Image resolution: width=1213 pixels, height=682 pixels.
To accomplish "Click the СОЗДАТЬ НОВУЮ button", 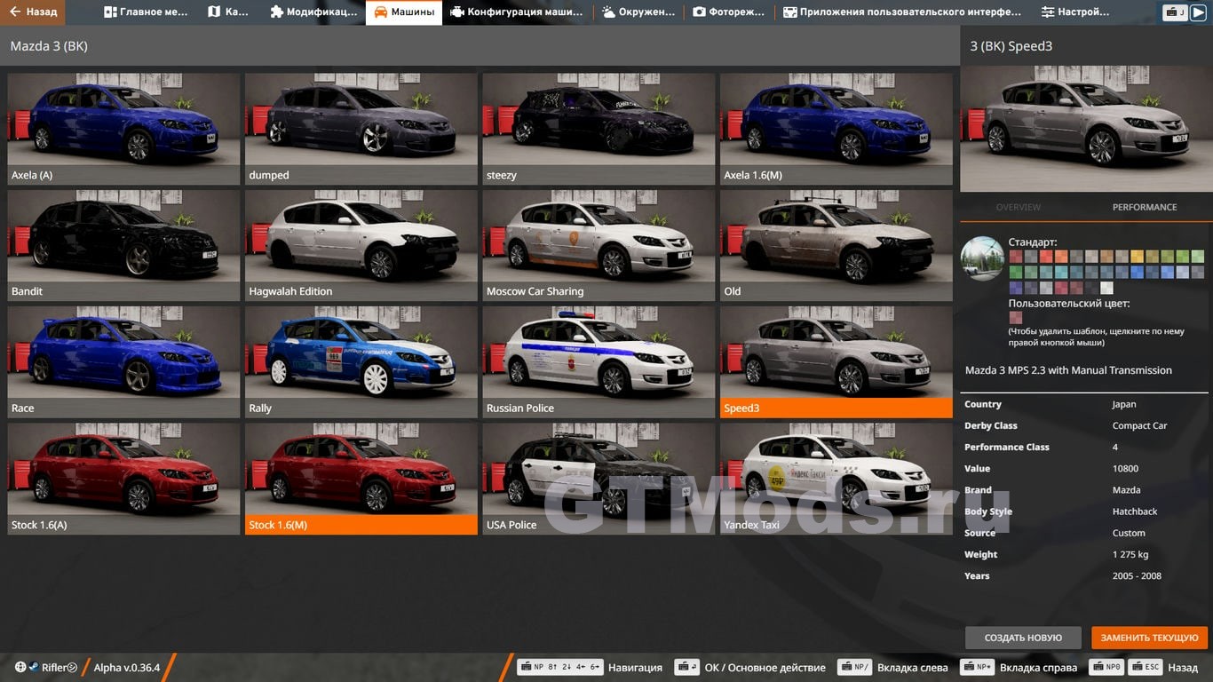I will tap(1023, 638).
